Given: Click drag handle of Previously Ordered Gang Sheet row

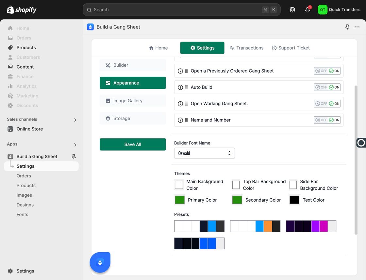Looking at the screenshot, I should (x=187, y=71).
